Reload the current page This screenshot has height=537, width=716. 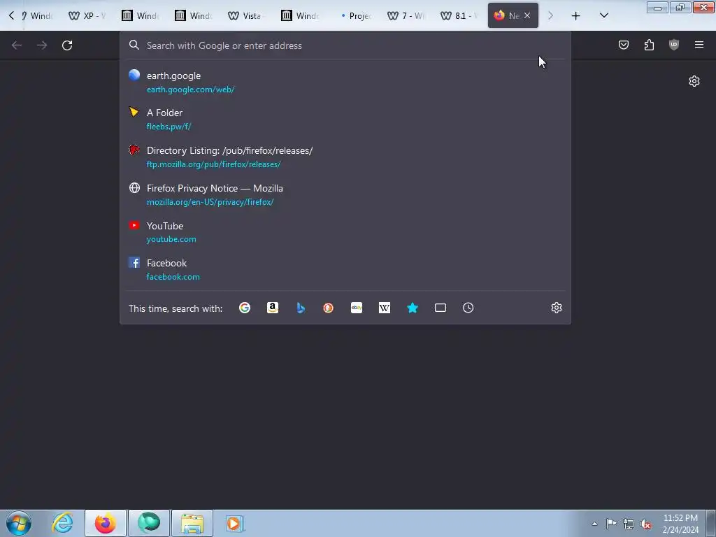(67, 45)
